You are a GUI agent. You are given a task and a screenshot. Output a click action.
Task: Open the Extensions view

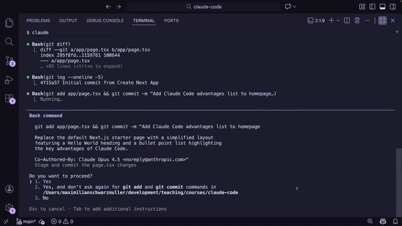click(10, 99)
